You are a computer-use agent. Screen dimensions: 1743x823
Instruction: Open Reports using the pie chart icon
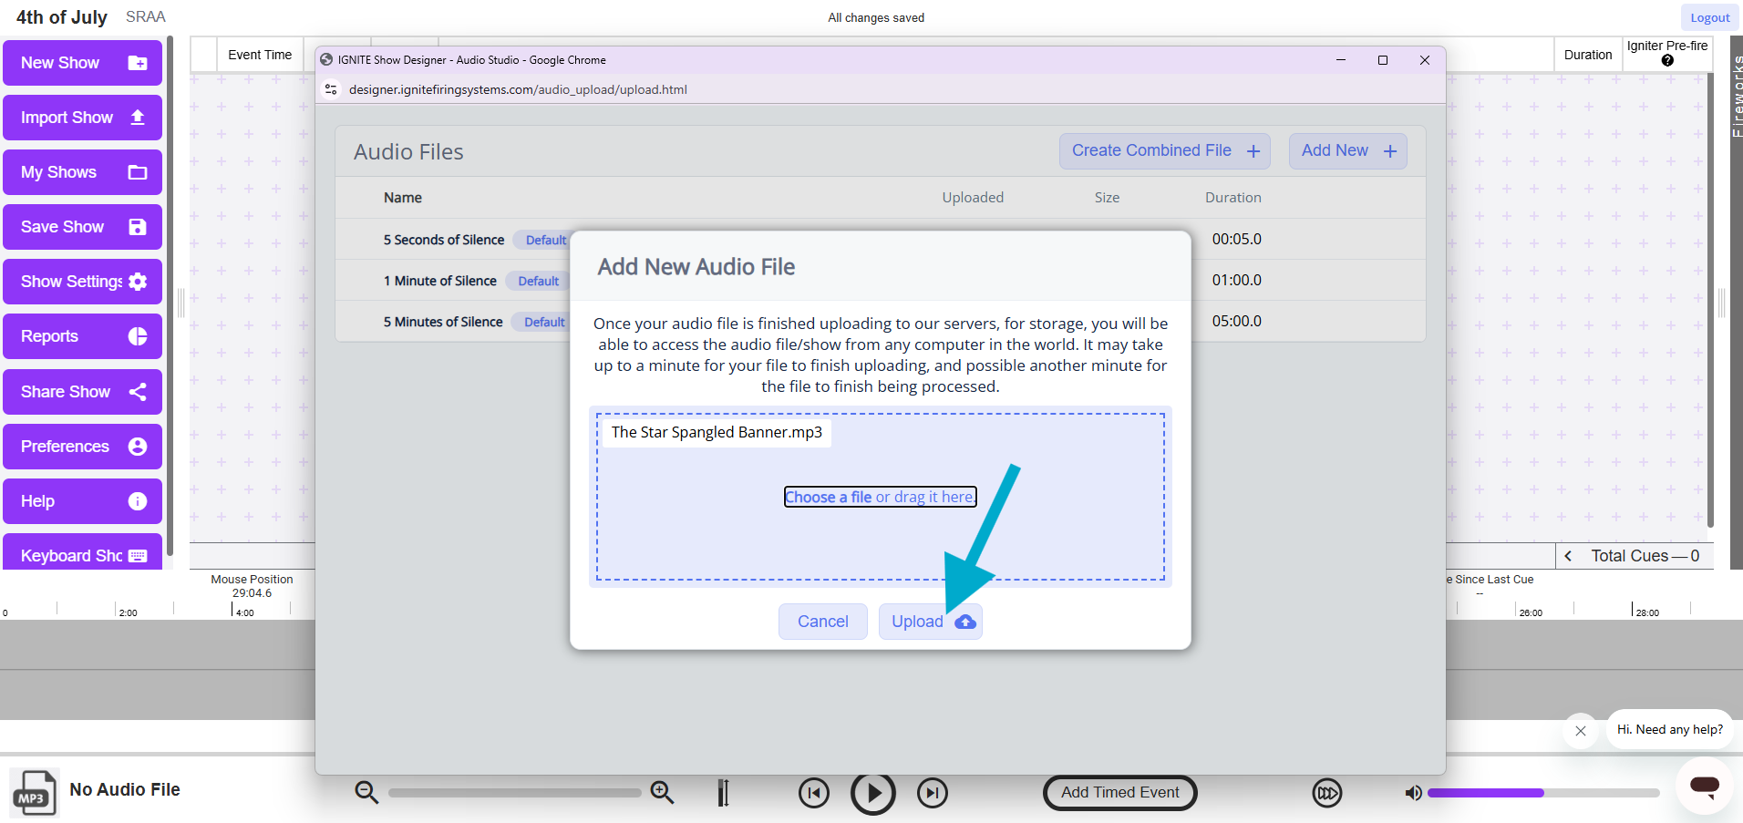click(x=138, y=336)
